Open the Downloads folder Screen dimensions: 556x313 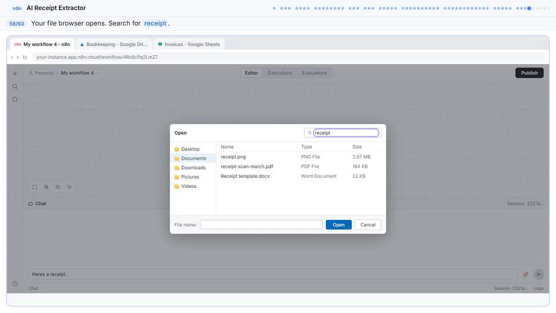click(193, 167)
